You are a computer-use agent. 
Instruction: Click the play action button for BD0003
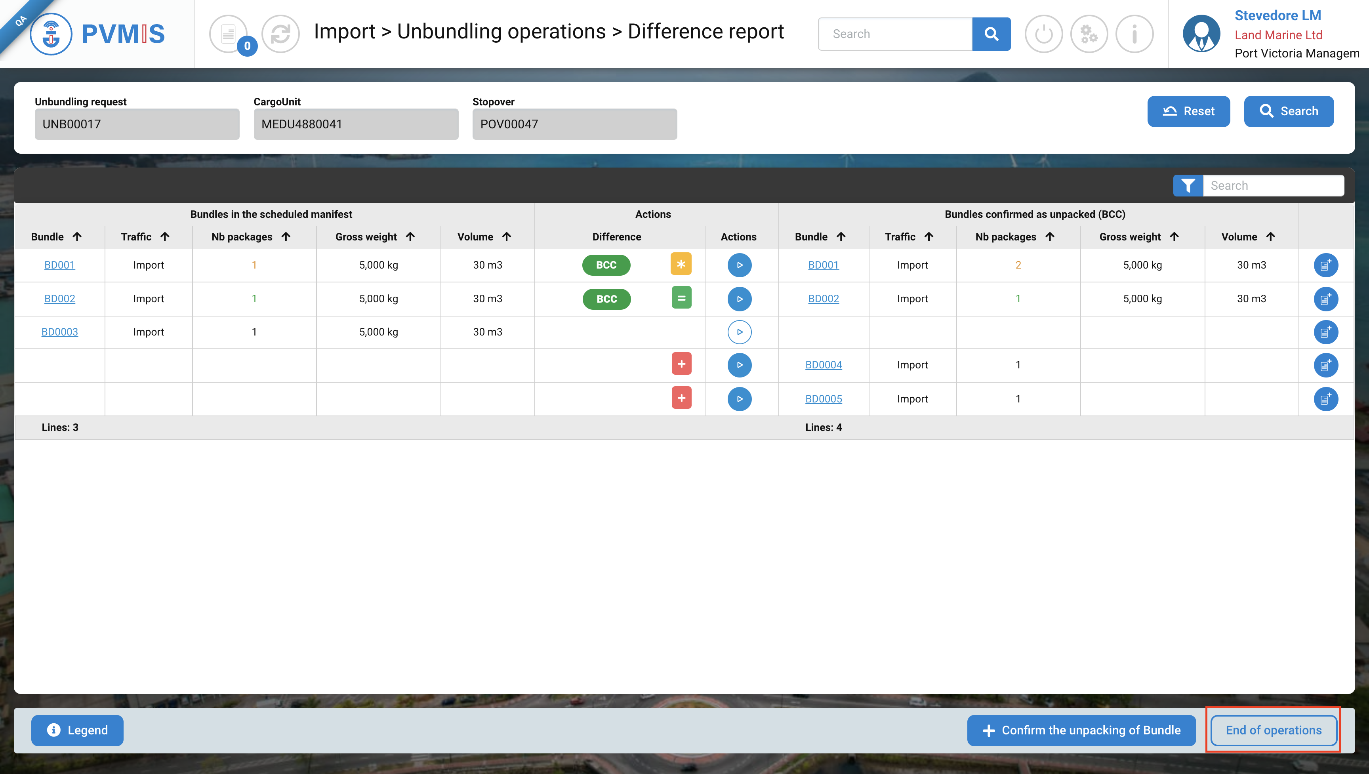(739, 332)
